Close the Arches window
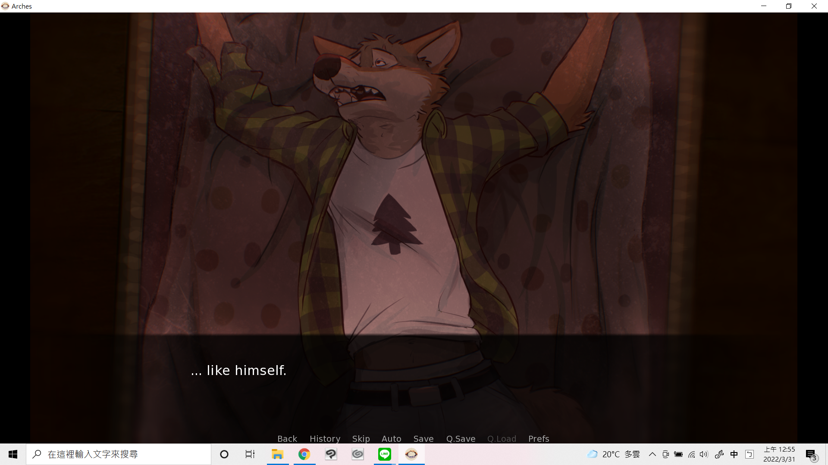Image resolution: width=828 pixels, height=465 pixels. pyautogui.click(x=814, y=6)
